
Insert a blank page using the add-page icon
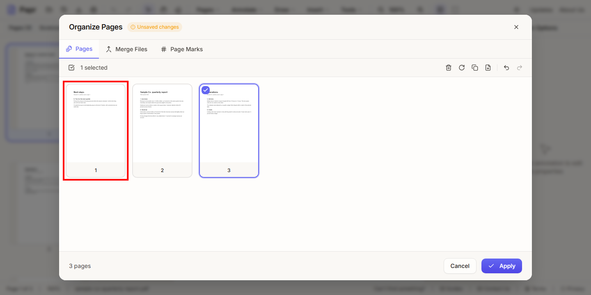pos(488,68)
